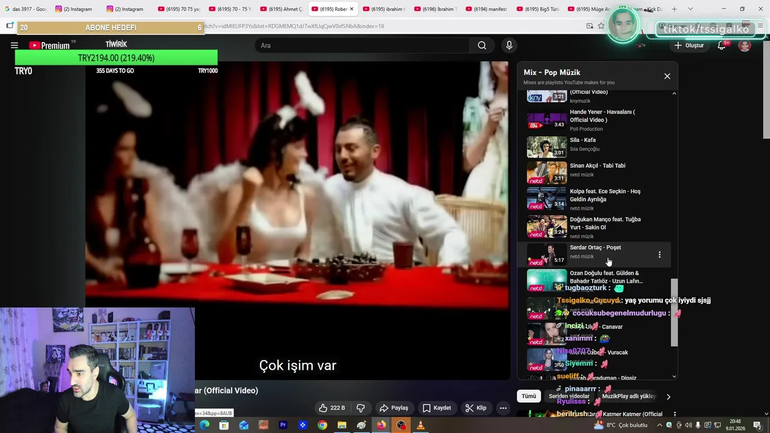
Task: Open options for Serdar Ortaç - Poşet
Action: 659,255
